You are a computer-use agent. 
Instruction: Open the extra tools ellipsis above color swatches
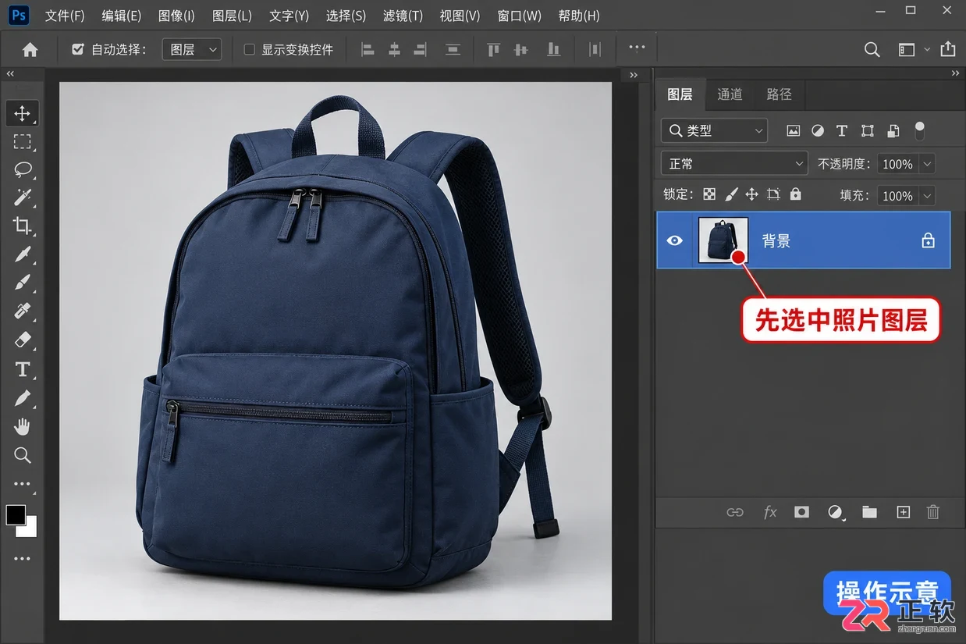(x=22, y=483)
